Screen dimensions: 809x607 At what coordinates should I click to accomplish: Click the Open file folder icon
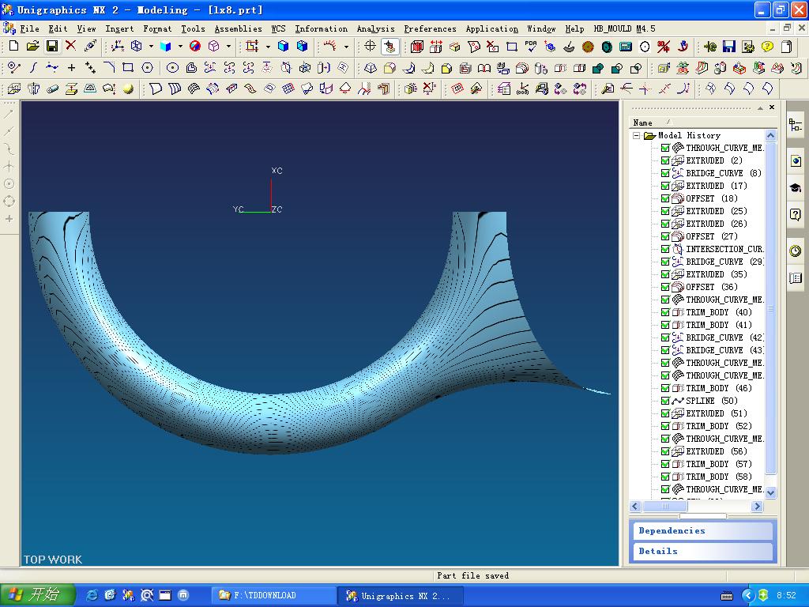click(32, 47)
